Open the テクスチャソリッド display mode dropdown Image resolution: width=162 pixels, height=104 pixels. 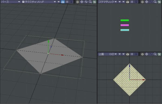[39, 2]
